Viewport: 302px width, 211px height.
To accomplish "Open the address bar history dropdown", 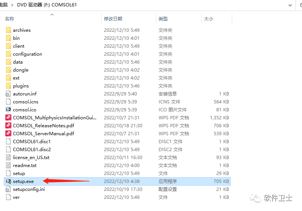I will (x=290, y=5).
